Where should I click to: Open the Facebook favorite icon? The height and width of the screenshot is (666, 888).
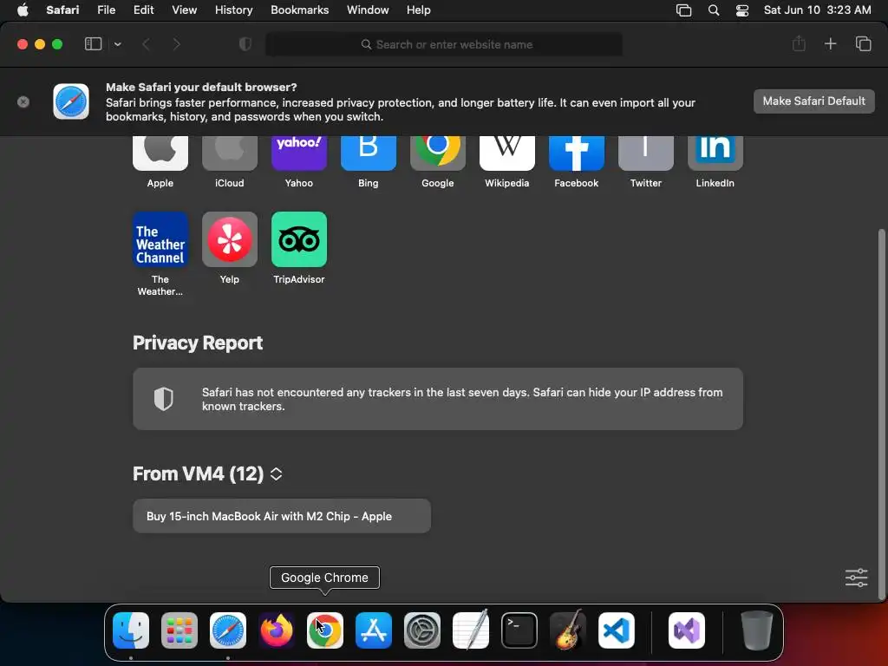tap(577, 153)
